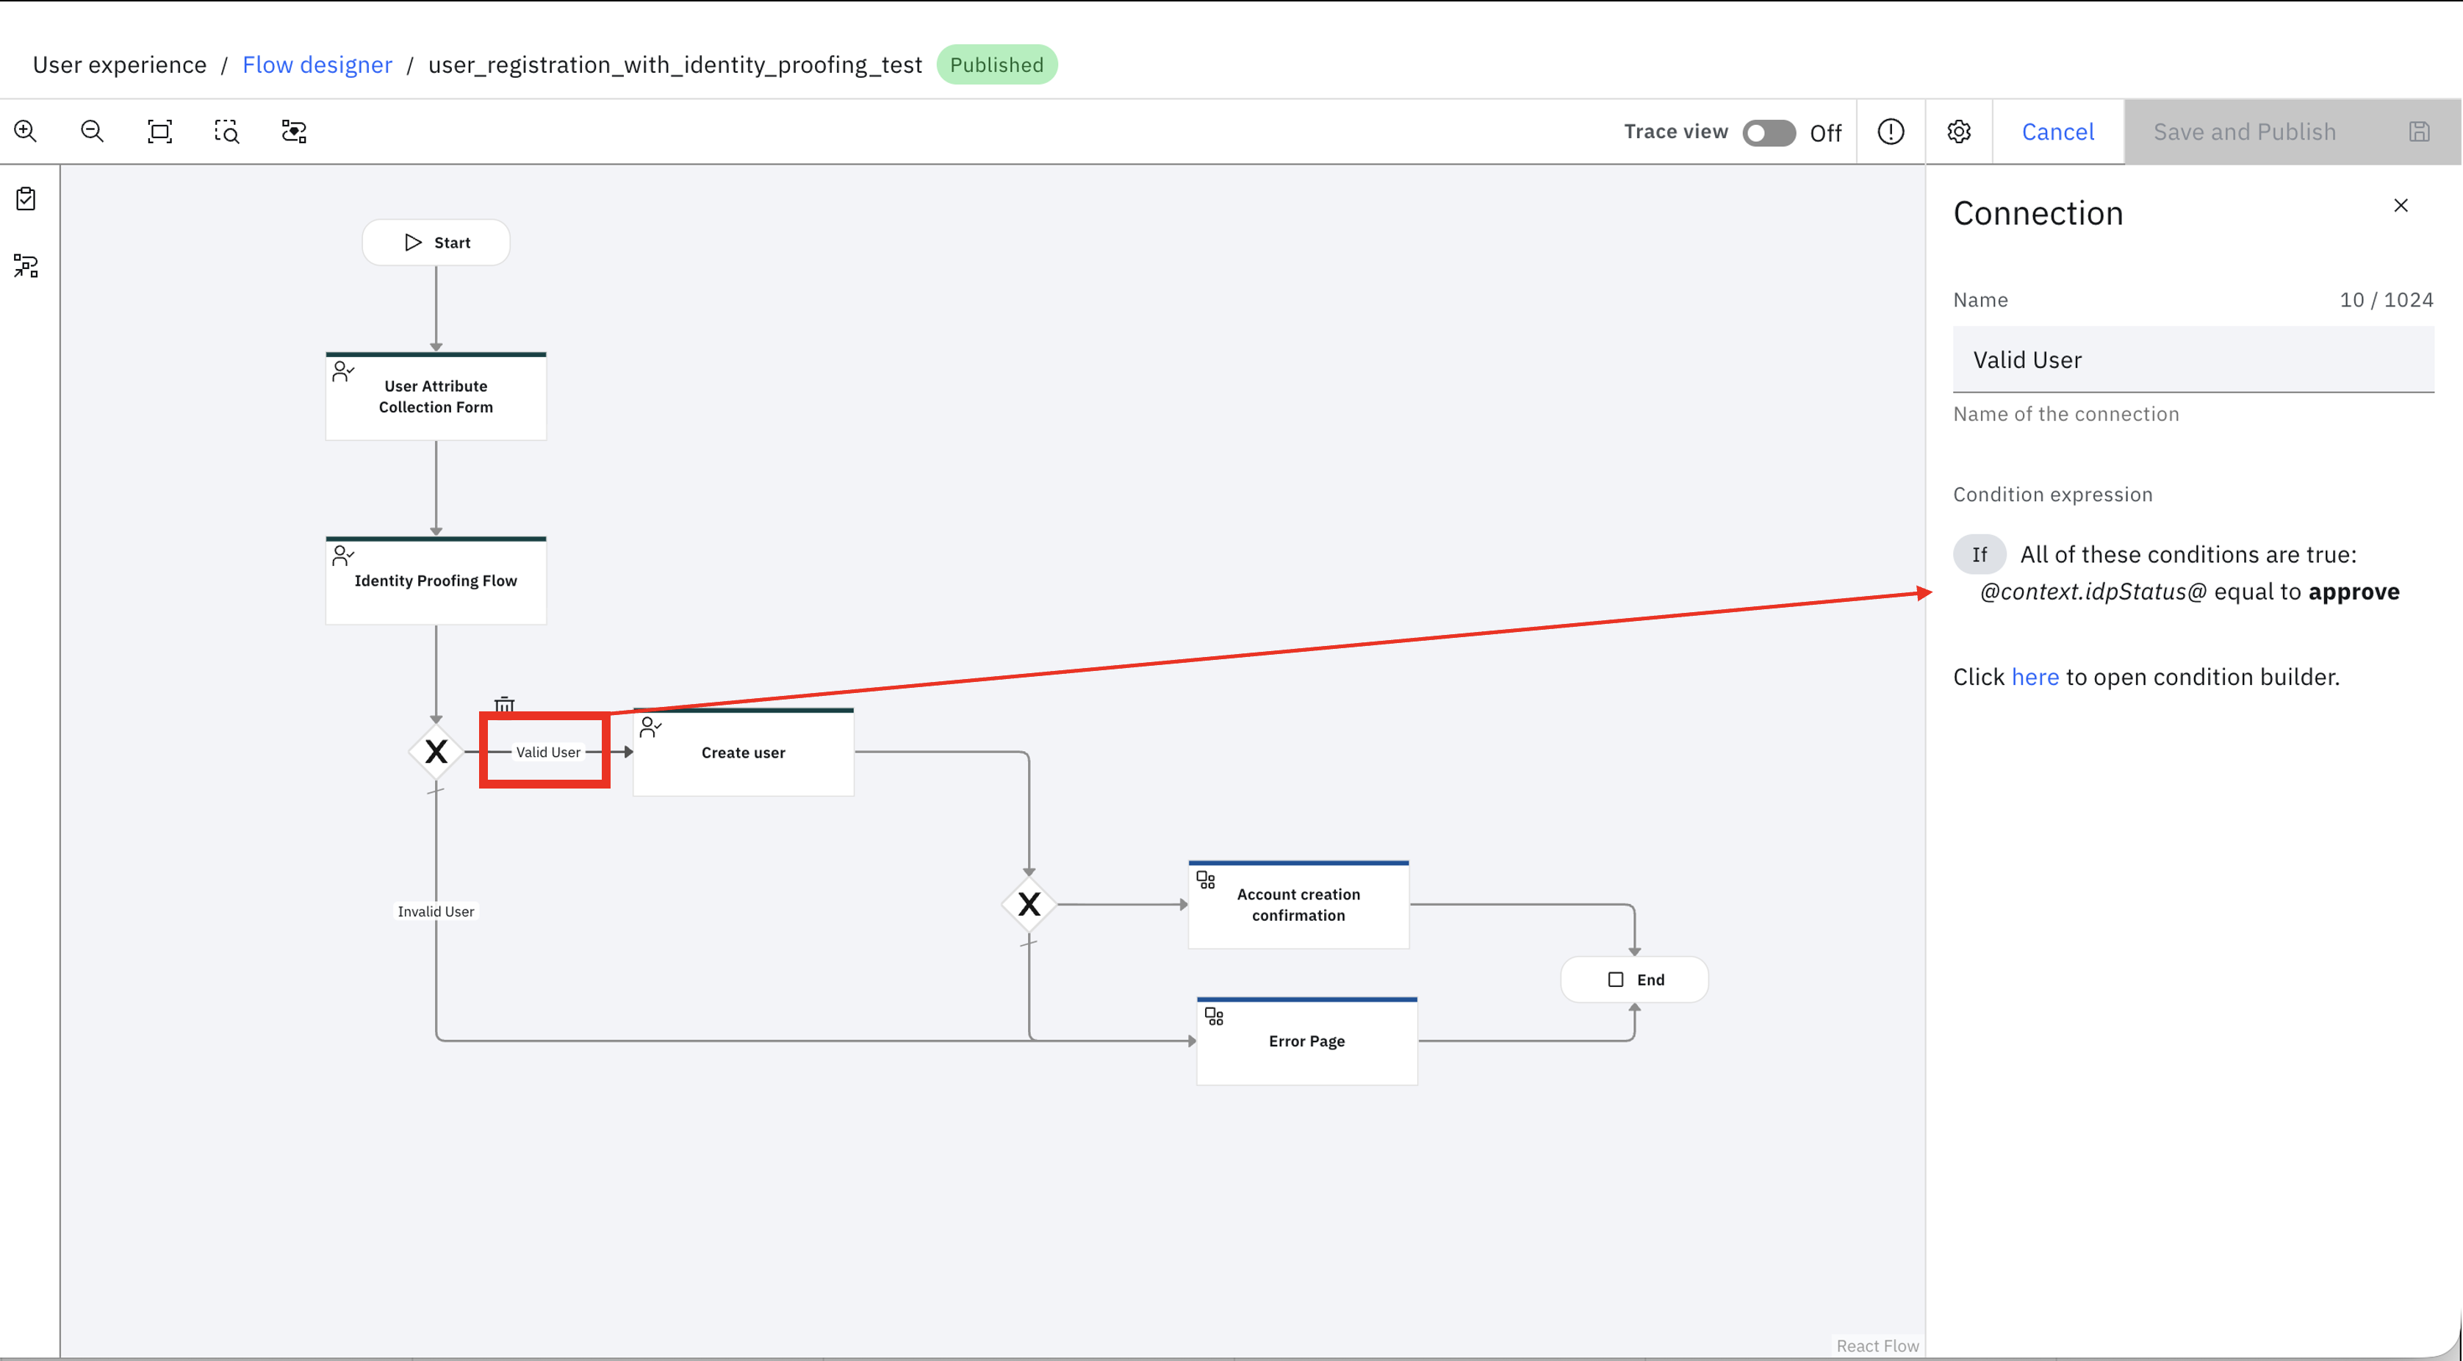2463x1361 pixels.
Task: Select the Start node
Action: (436, 243)
